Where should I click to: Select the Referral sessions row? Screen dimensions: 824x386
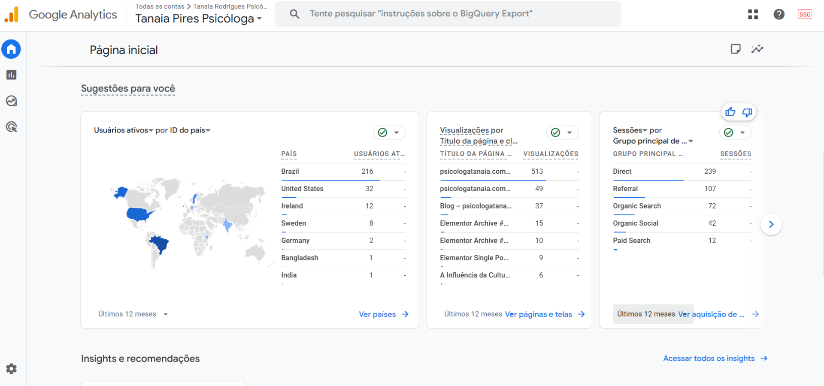(x=682, y=189)
